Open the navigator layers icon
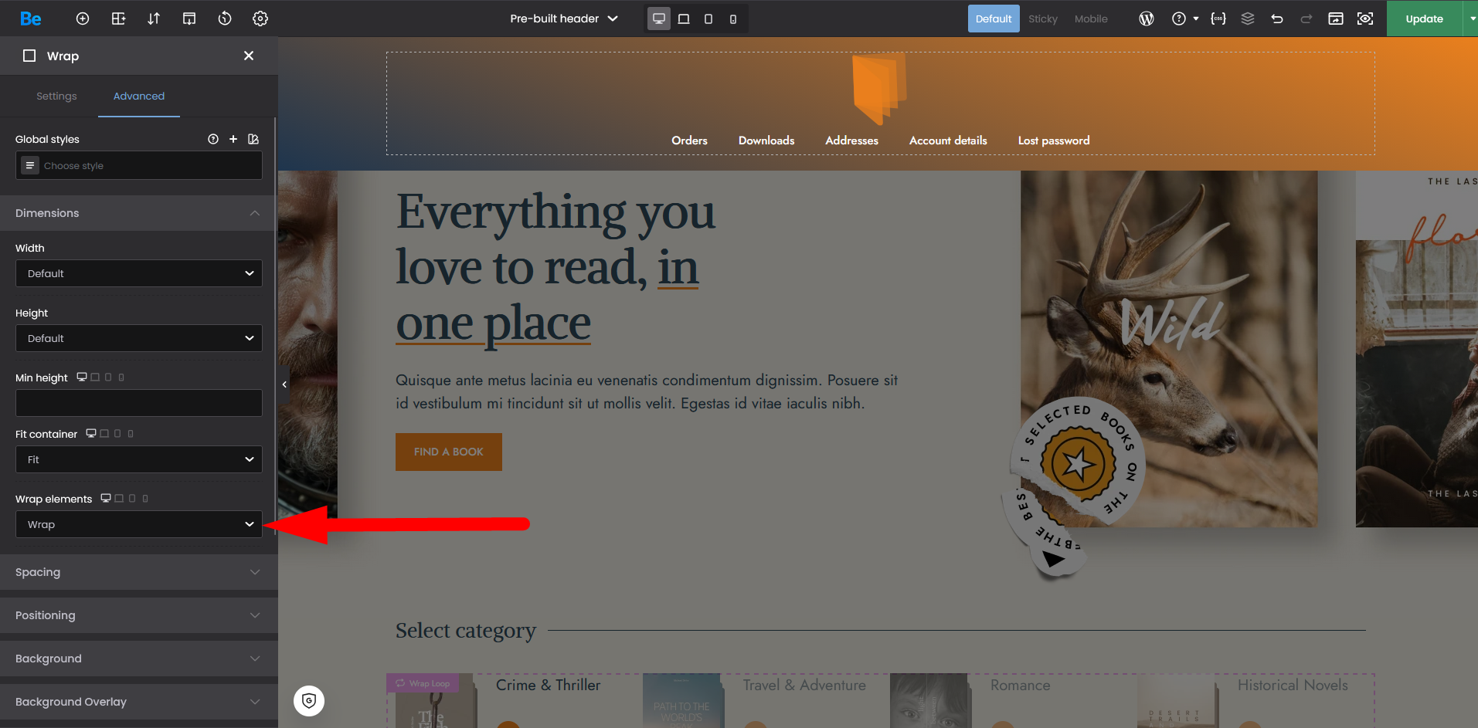 1248,19
